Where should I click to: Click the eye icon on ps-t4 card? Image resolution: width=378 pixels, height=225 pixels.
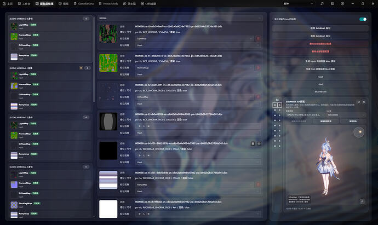[259, 143]
